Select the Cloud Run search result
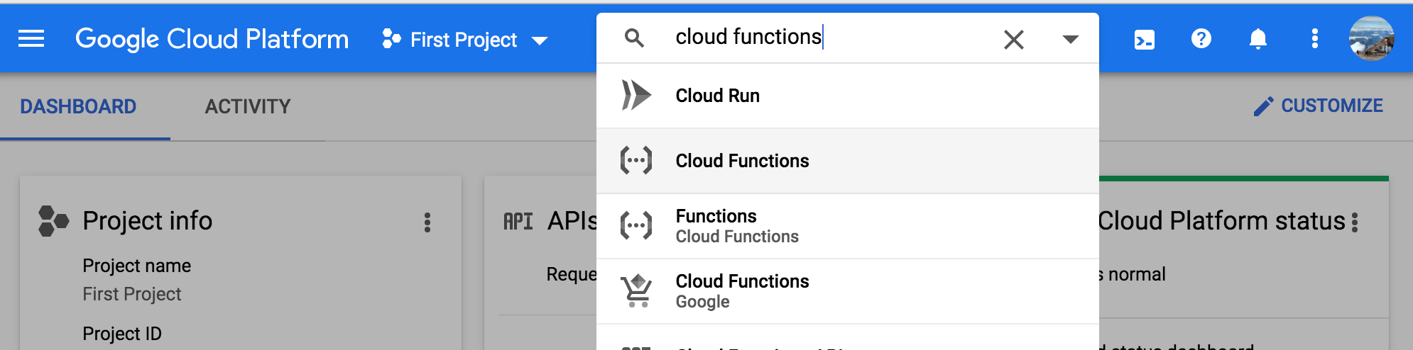This screenshot has height=350, width=1413. pyautogui.click(x=848, y=96)
